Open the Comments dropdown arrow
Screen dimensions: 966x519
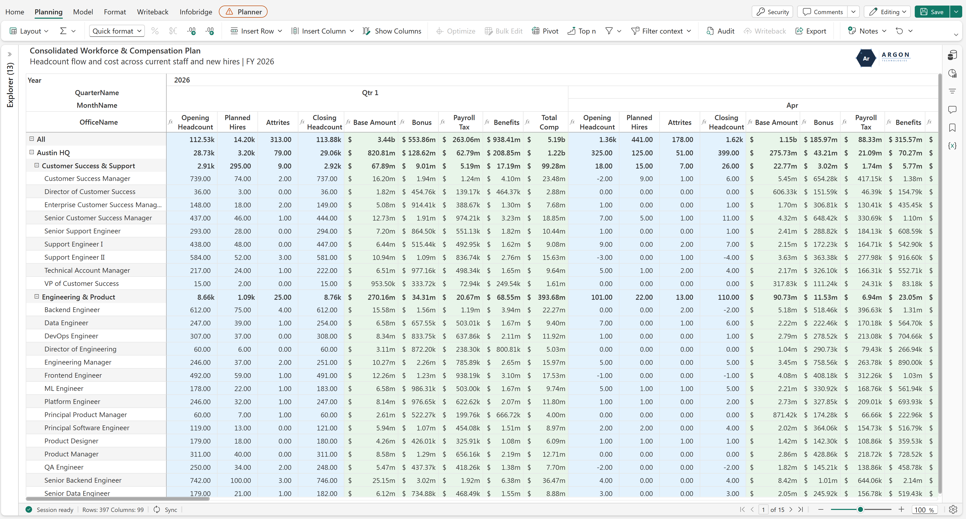853,12
